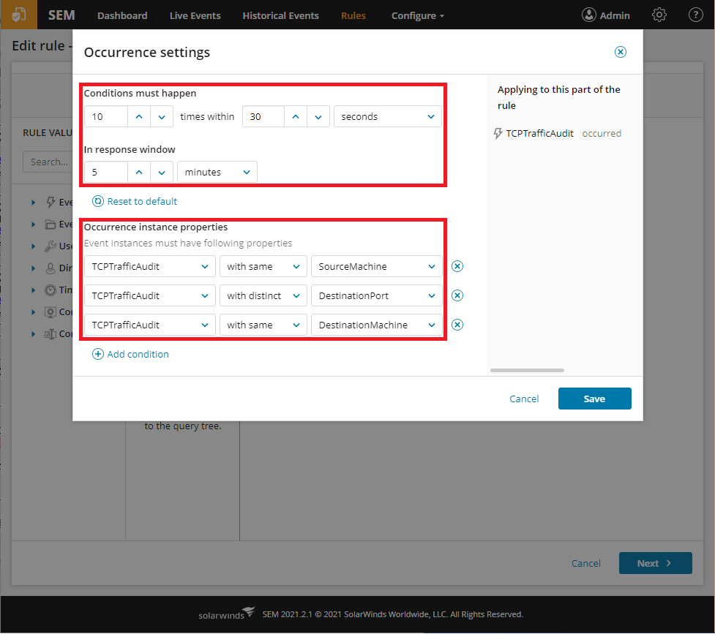Click the wrench icon in rule values tree

point(50,246)
